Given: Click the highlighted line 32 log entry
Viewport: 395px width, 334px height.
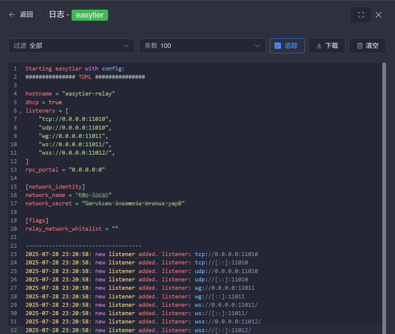Looking at the screenshot, I should tap(138, 330).
